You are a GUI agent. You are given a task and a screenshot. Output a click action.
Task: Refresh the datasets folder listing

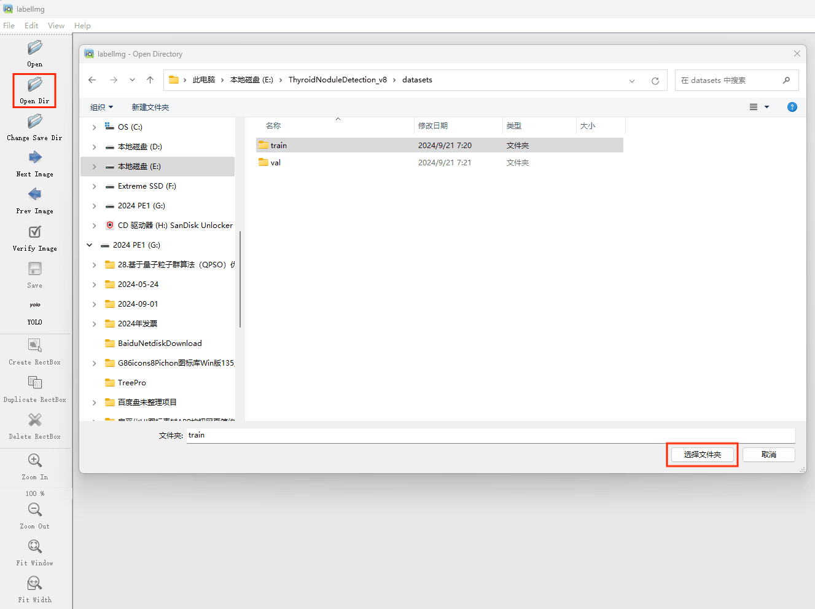pos(655,81)
